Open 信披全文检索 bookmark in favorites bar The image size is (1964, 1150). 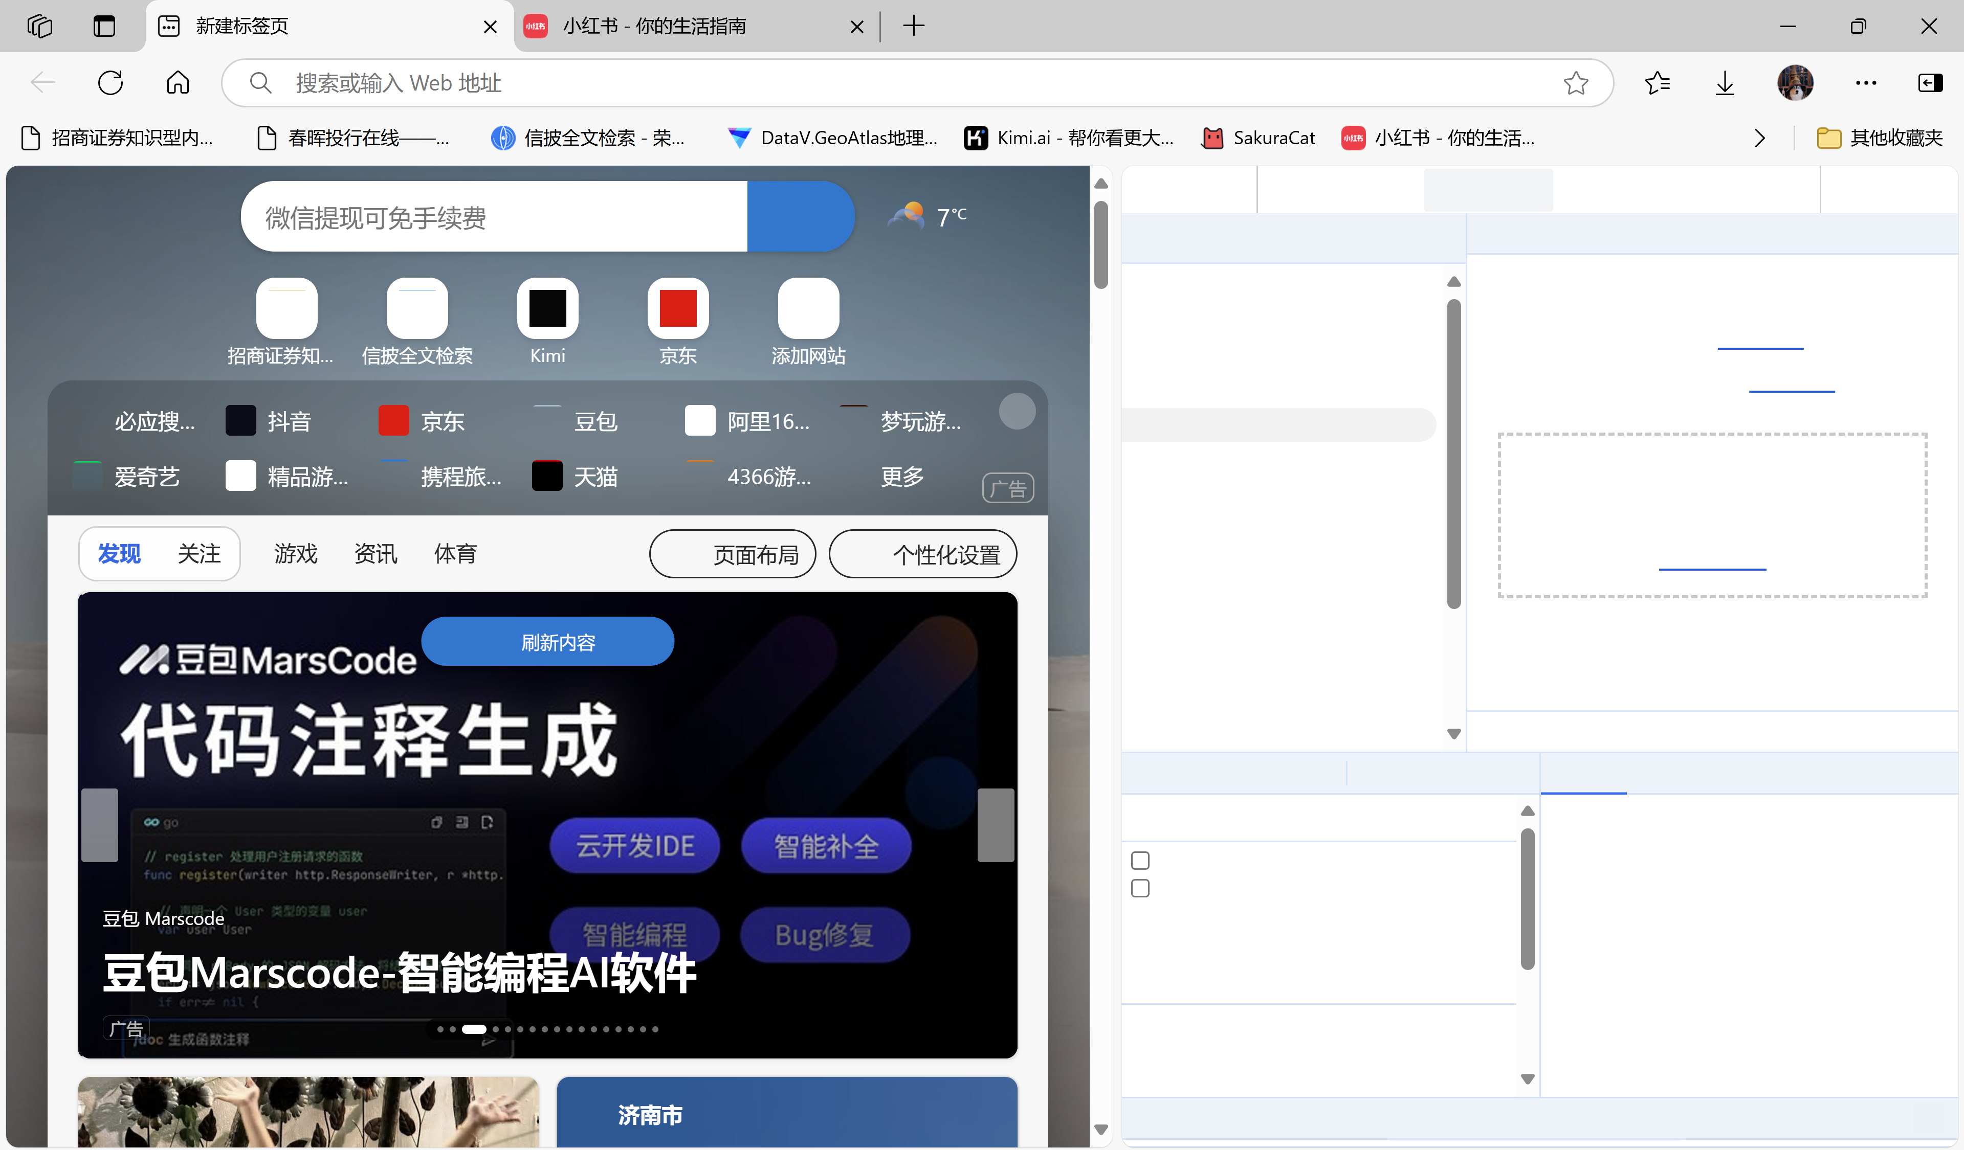pyautogui.click(x=589, y=138)
